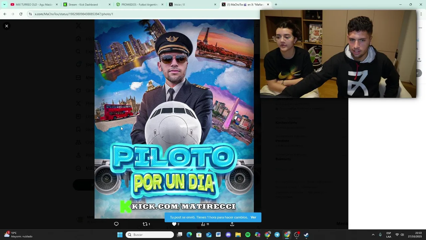The image size is (426, 240).
Task: Open the Microsoft 365 Copilot taskbar icon
Action: pos(258,235)
